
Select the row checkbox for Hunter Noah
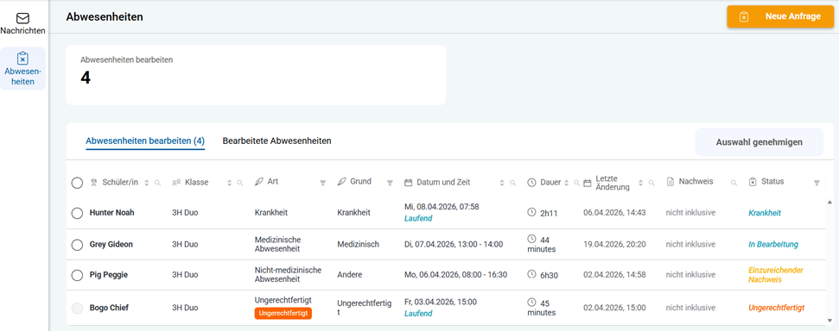(x=77, y=213)
